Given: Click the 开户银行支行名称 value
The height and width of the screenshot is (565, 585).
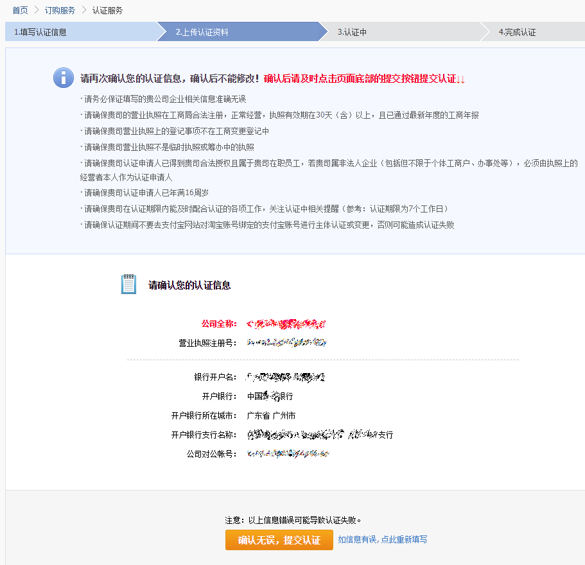Looking at the screenshot, I should (320, 435).
